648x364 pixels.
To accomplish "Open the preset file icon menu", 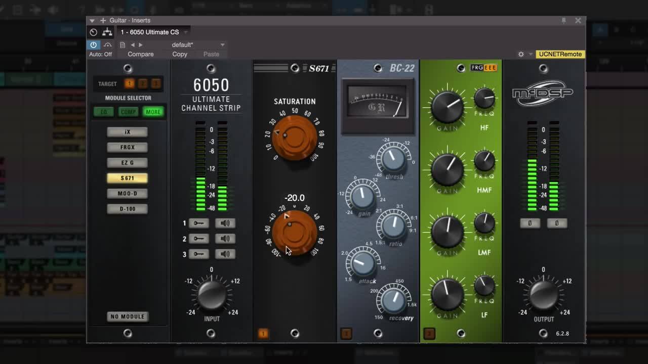I will [x=122, y=44].
